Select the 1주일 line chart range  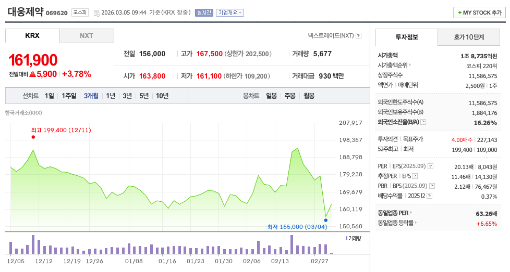69,96
